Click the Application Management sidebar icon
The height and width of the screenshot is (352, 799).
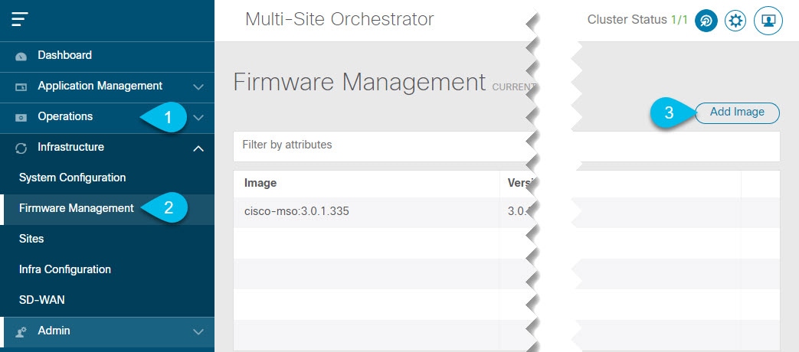21,87
